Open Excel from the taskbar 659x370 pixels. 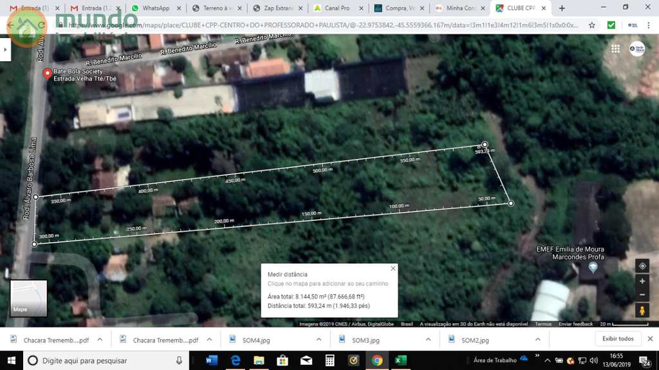(x=400, y=360)
